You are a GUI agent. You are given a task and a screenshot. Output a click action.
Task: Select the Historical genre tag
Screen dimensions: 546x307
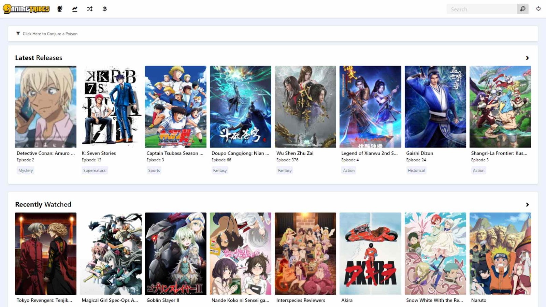point(416,171)
